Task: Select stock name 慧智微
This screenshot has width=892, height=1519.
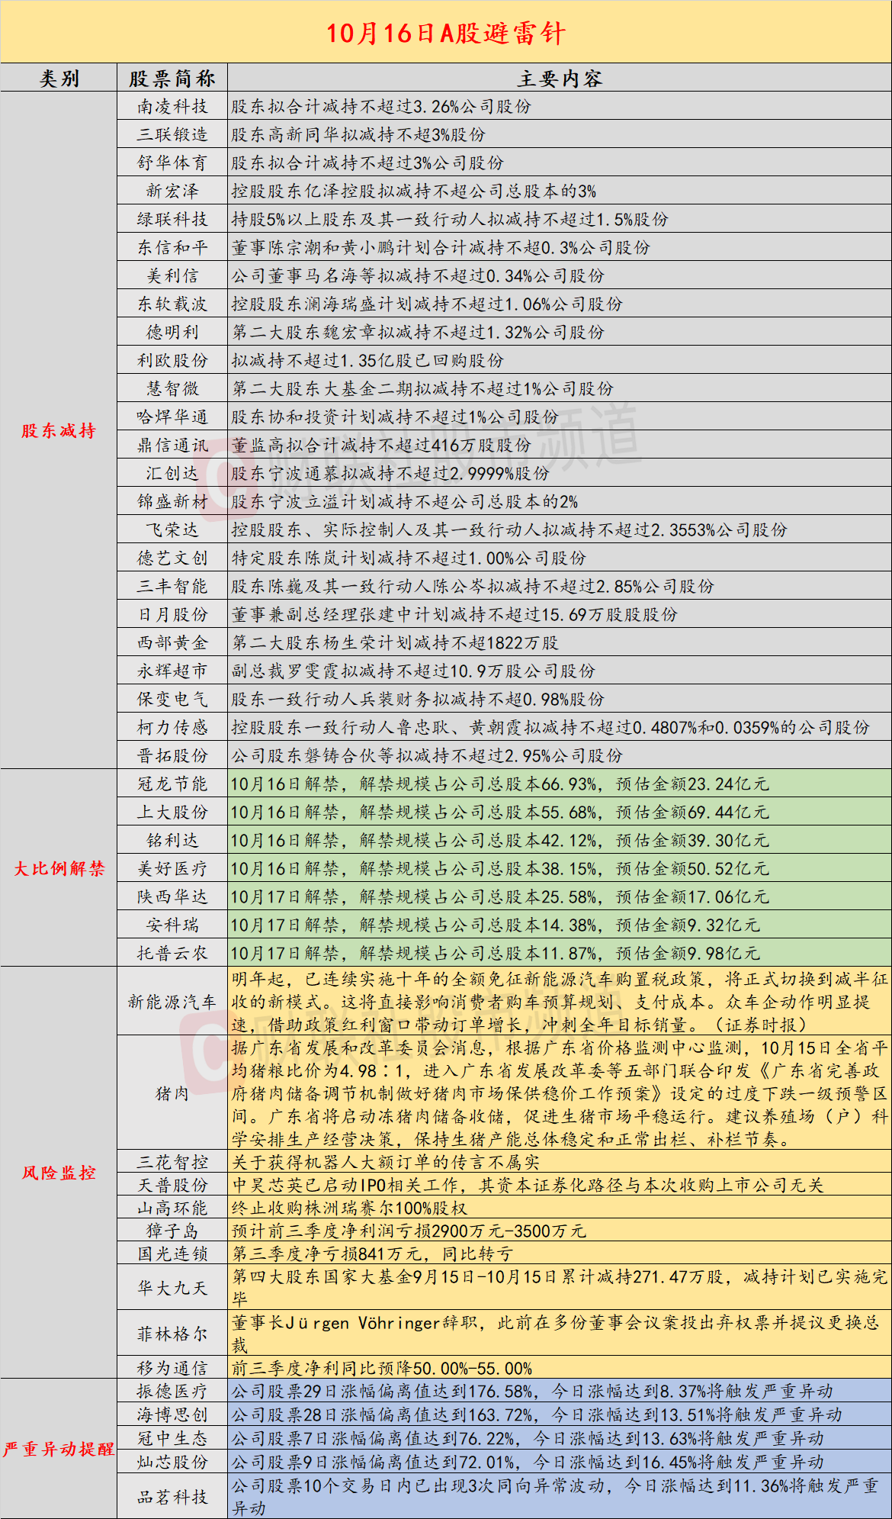Action: coord(172,388)
